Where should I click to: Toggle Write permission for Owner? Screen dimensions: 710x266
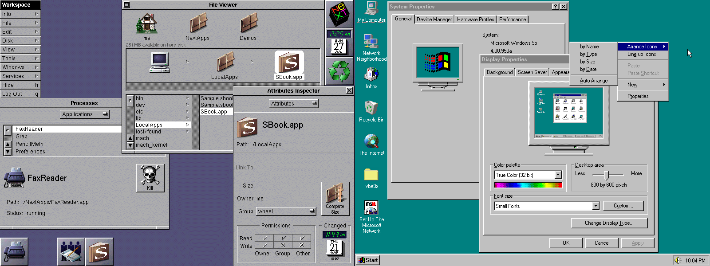(x=264, y=245)
